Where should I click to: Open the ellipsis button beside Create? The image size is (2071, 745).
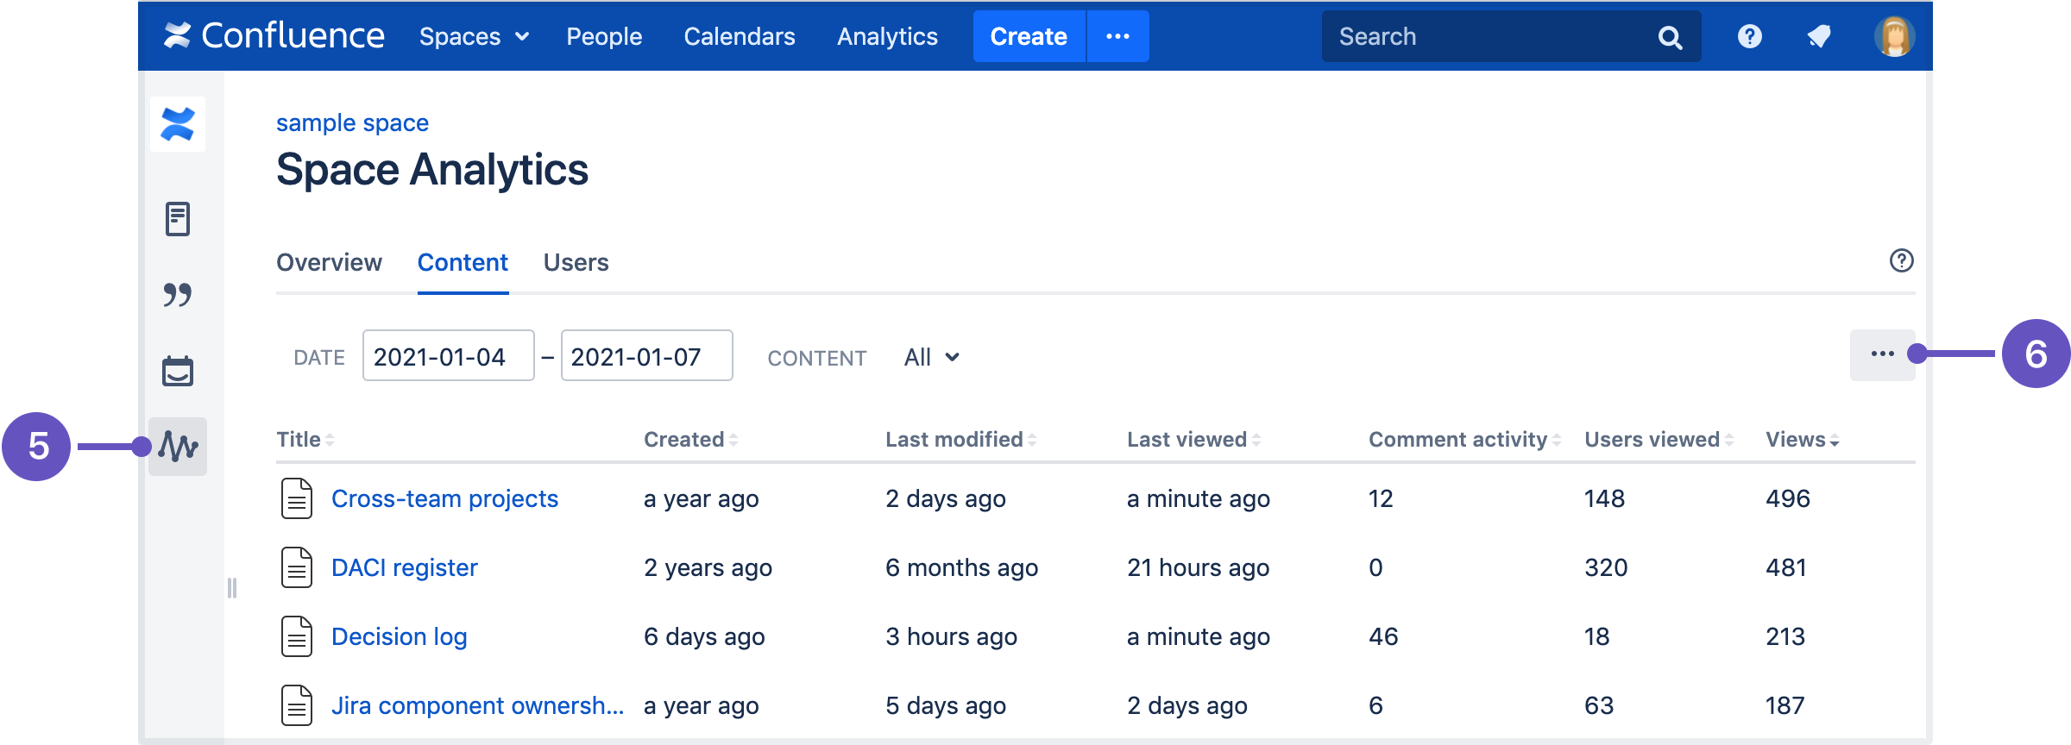1118,36
